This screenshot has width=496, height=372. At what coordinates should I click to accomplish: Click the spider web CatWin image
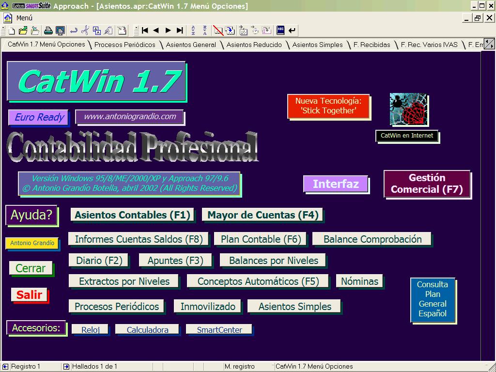(408, 109)
